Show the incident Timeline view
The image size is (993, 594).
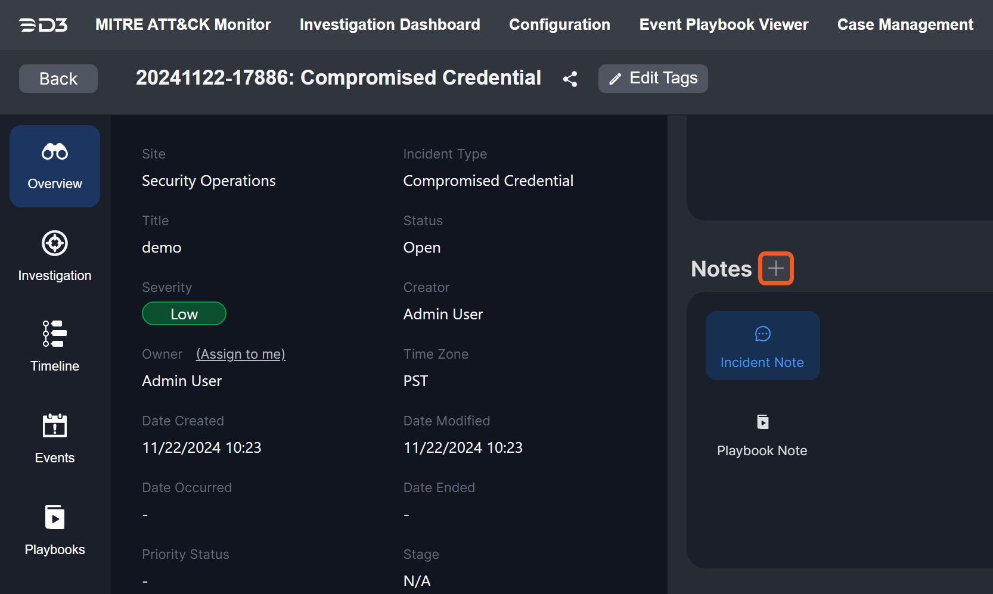55,346
